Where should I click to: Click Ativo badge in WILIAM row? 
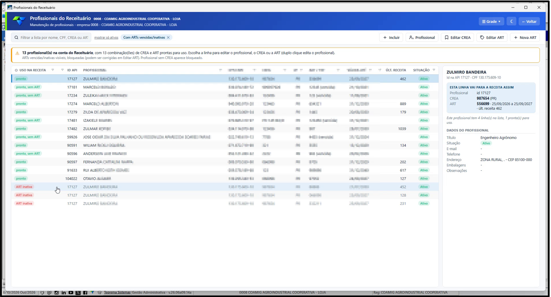click(424, 145)
